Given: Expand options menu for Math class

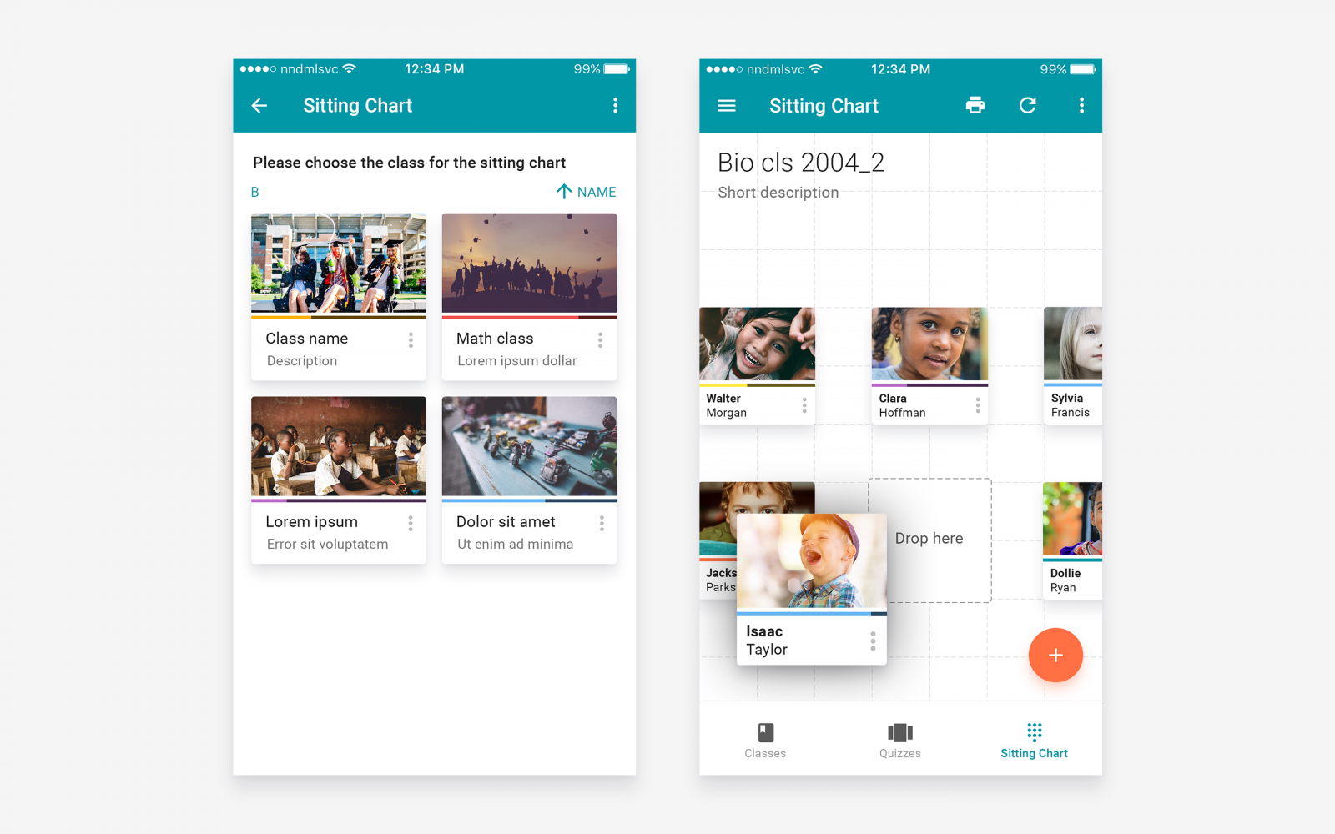Looking at the screenshot, I should (600, 340).
